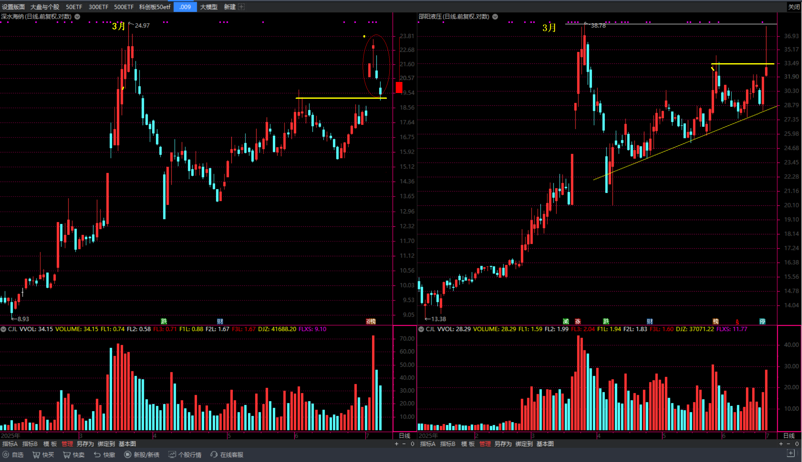Click the add-panel plus box at bottom right
The image size is (802, 462).
(x=791, y=453)
